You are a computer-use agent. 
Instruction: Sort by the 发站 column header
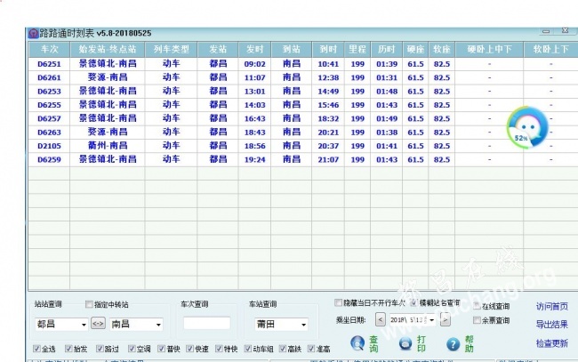point(218,50)
